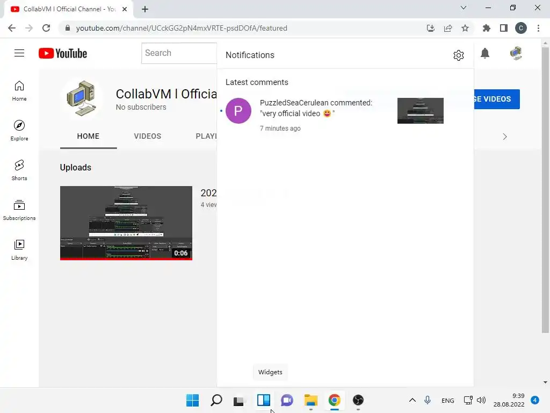Open notification settings gear

tap(459, 55)
